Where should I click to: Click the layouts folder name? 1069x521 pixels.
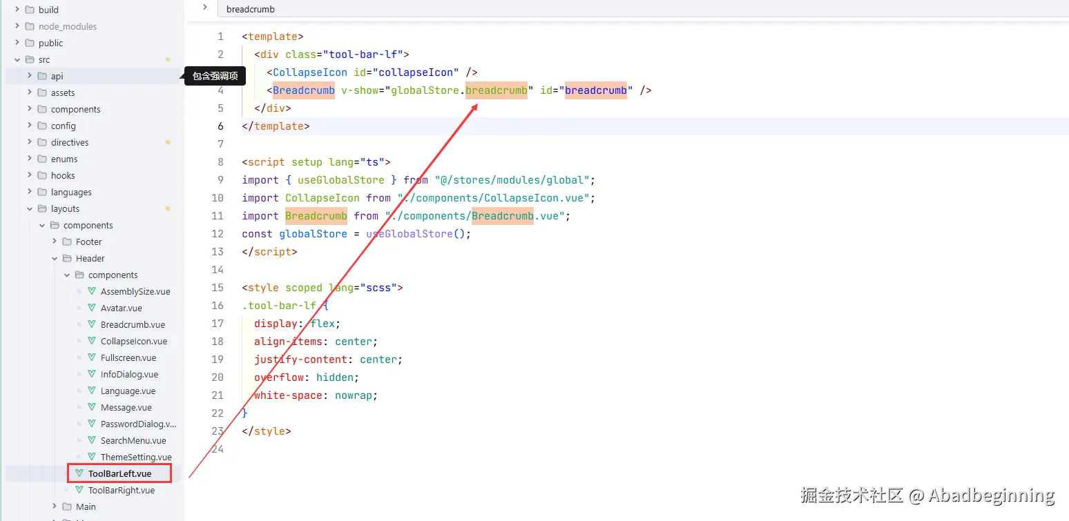65,208
